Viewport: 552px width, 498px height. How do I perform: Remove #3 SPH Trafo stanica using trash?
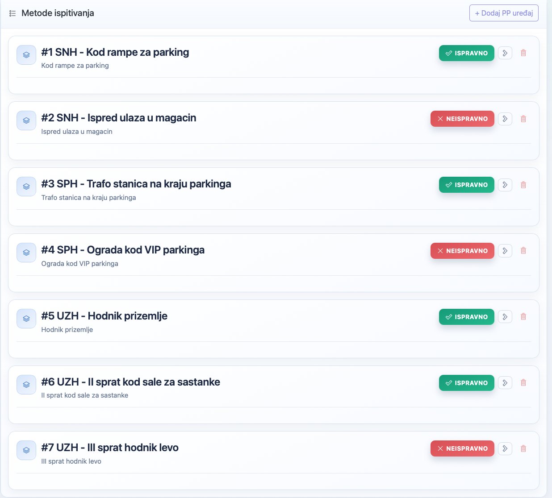(x=523, y=185)
